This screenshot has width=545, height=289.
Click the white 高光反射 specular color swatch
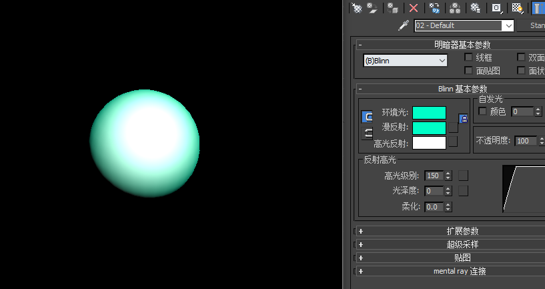(x=429, y=143)
